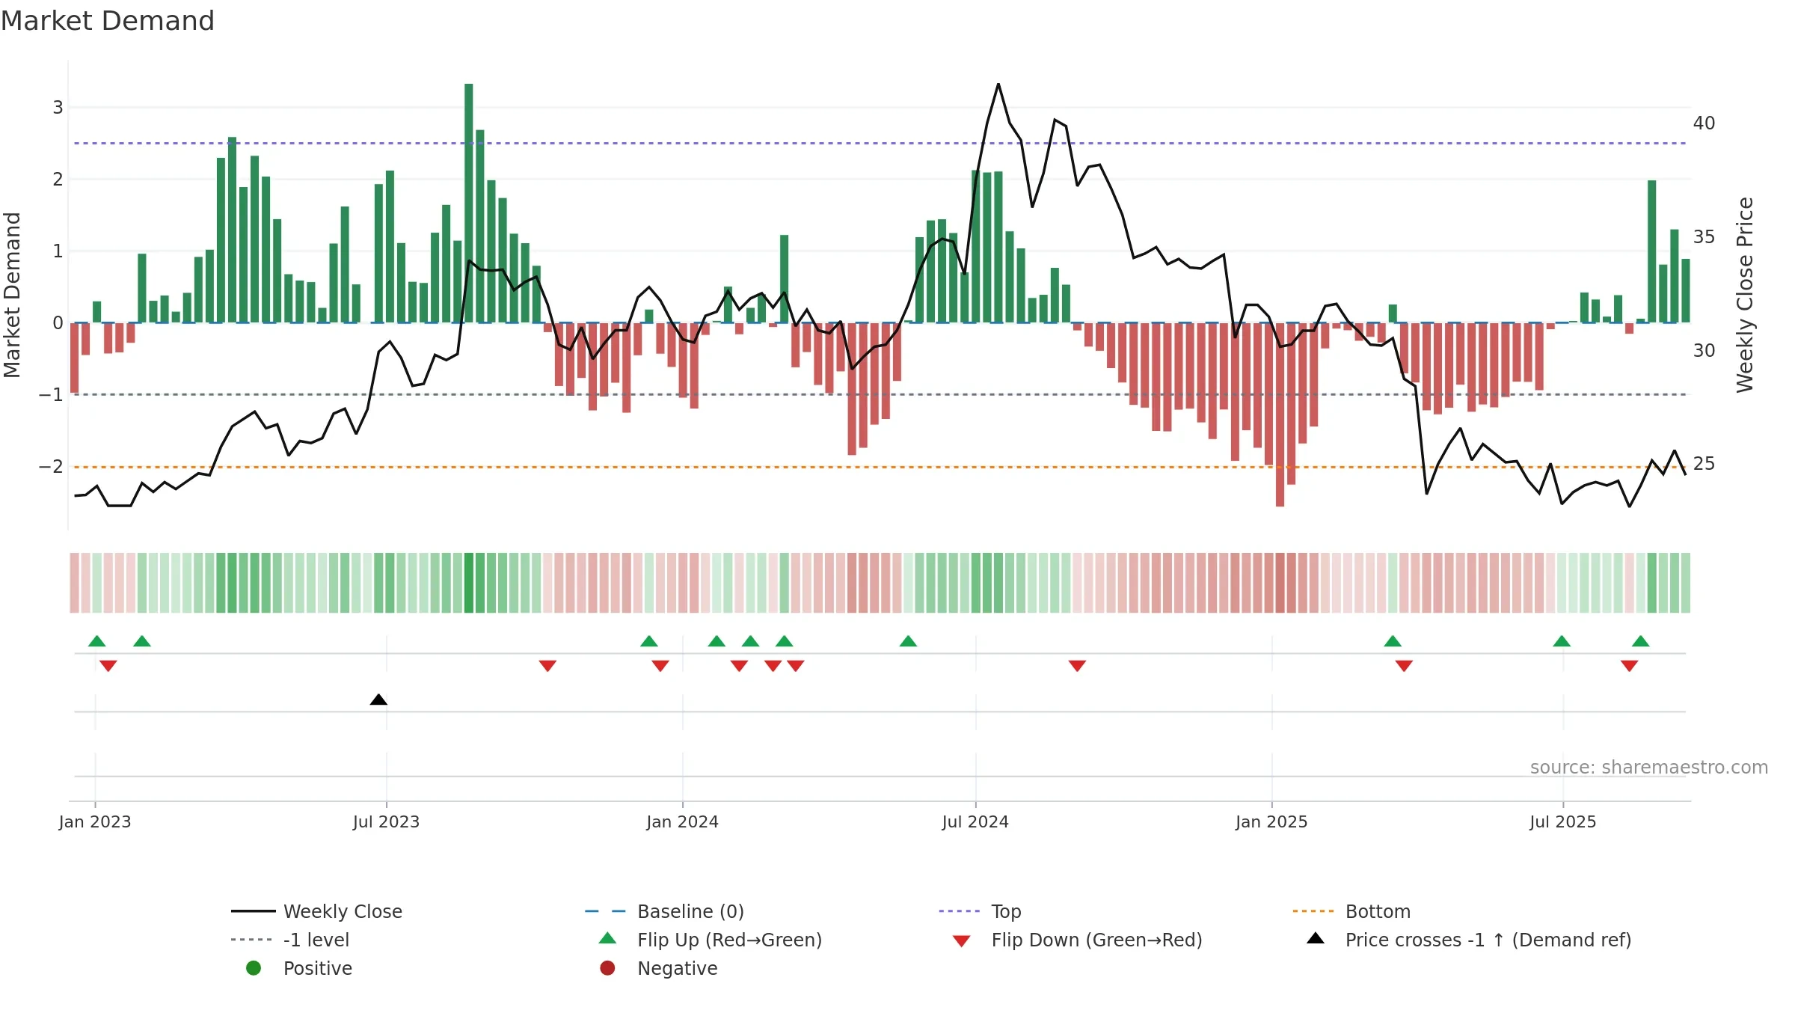Click the Jul 2025 axis label

point(1563,821)
